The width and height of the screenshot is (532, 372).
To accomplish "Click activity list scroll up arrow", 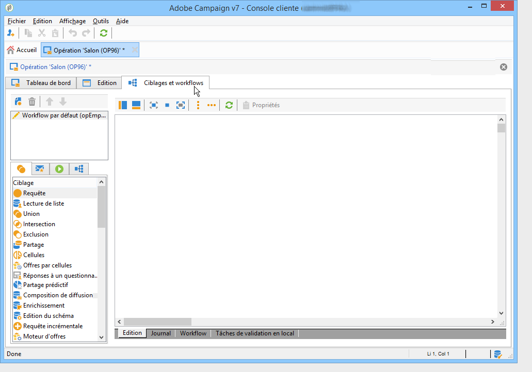I will pyautogui.click(x=101, y=182).
